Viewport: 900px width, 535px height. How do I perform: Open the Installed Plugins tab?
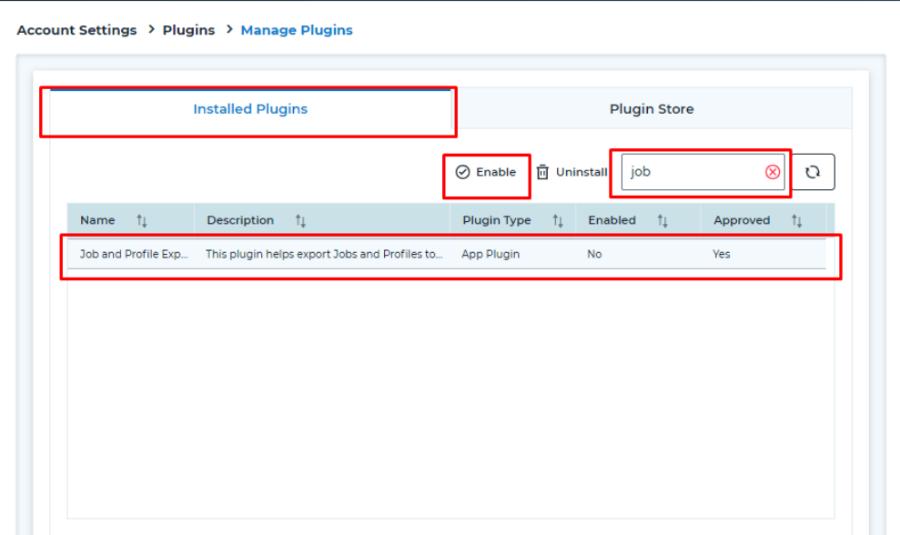(x=250, y=108)
